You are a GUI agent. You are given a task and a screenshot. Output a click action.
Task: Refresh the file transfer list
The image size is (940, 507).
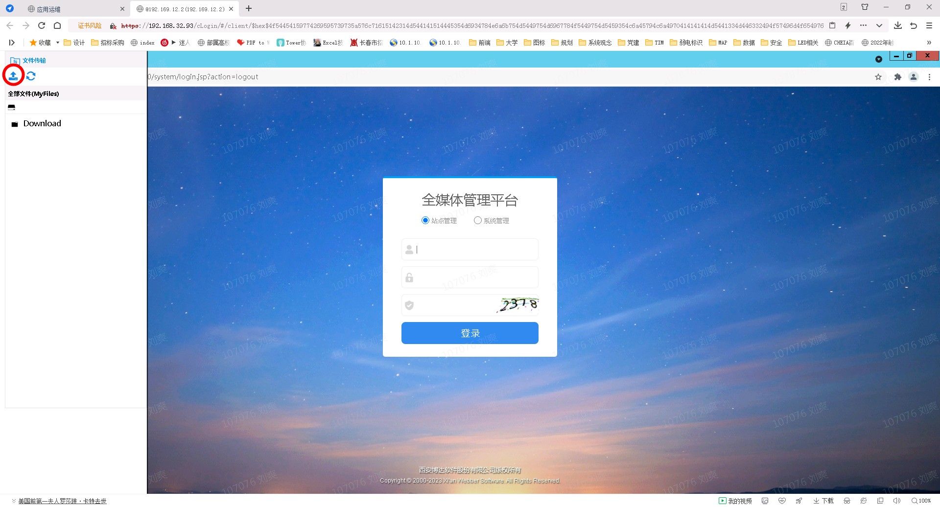(31, 76)
